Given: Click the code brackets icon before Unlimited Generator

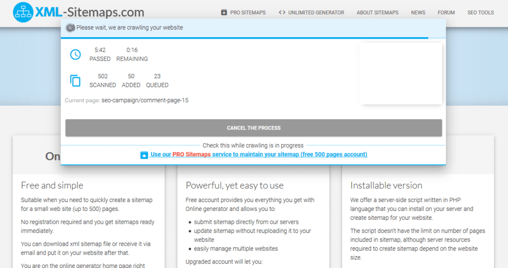Looking at the screenshot, I should (282, 12).
